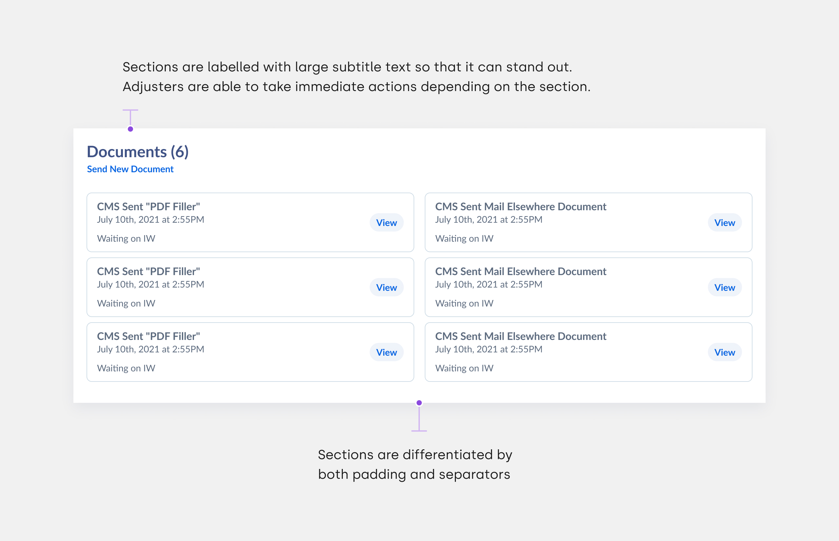The image size is (839, 541).
Task: Select the Documents (6) section heading
Action: click(x=138, y=152)
